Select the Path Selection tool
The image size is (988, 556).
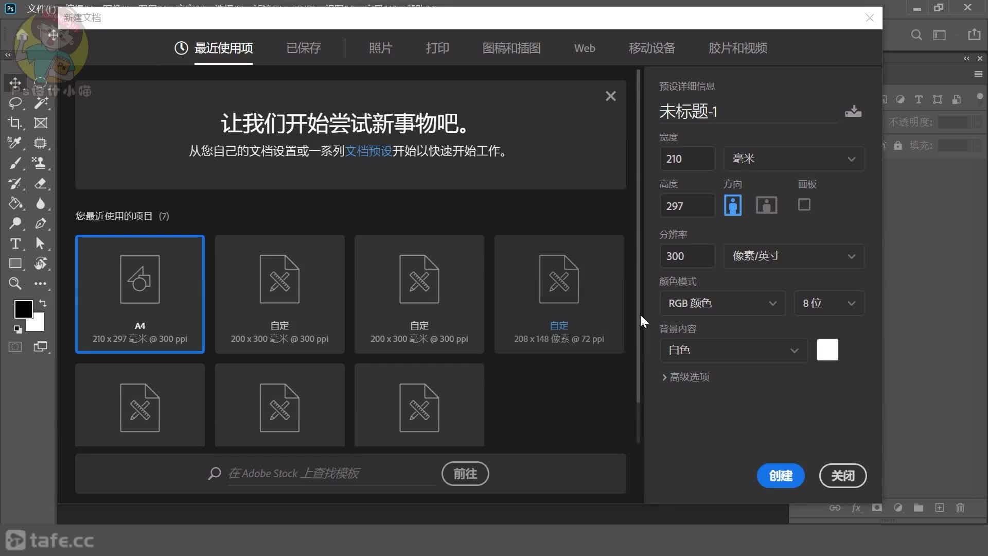41,244
